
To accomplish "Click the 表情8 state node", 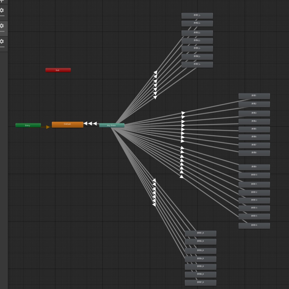I will 254,153.
